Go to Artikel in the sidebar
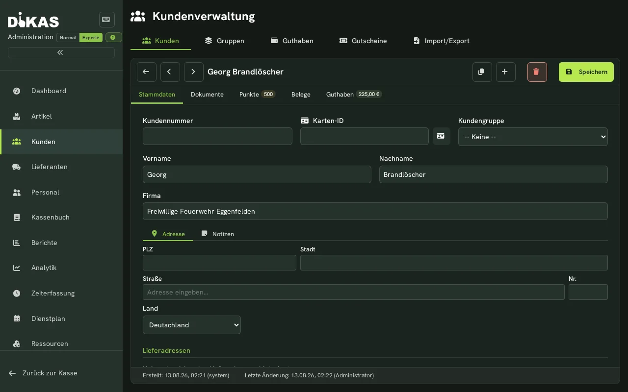Image resolution: width=628 pixels, height=392 pixels. [61, 116]
